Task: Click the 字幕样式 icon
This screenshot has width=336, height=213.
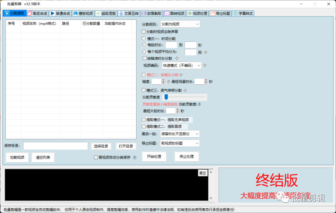Action: 235,13
